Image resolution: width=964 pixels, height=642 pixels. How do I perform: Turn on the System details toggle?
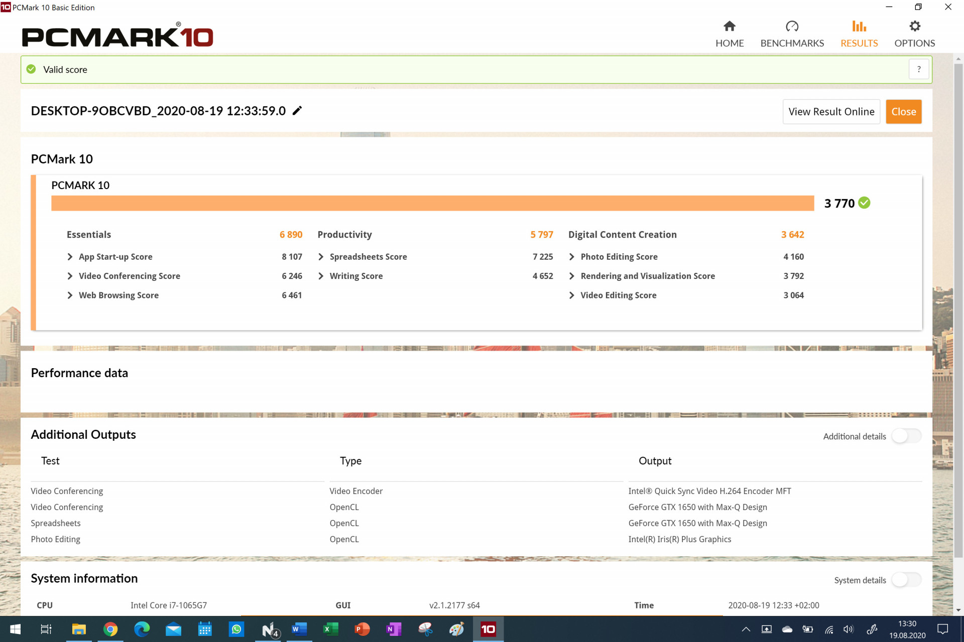[906, 580]
